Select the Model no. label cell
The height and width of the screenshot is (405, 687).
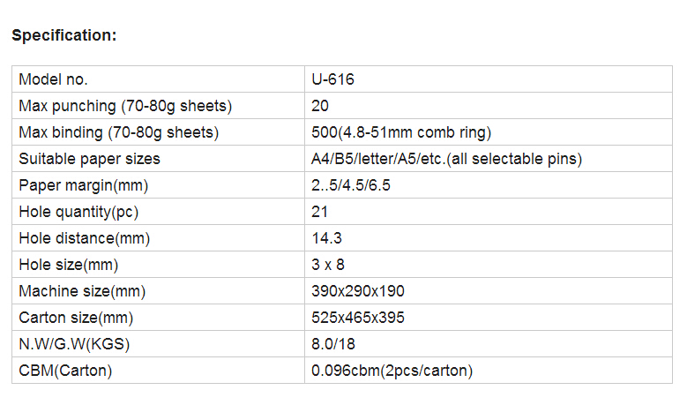54,79
